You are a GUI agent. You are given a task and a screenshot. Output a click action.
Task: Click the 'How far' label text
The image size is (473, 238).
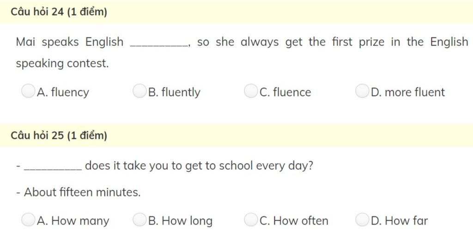click(x=406, y=221)
